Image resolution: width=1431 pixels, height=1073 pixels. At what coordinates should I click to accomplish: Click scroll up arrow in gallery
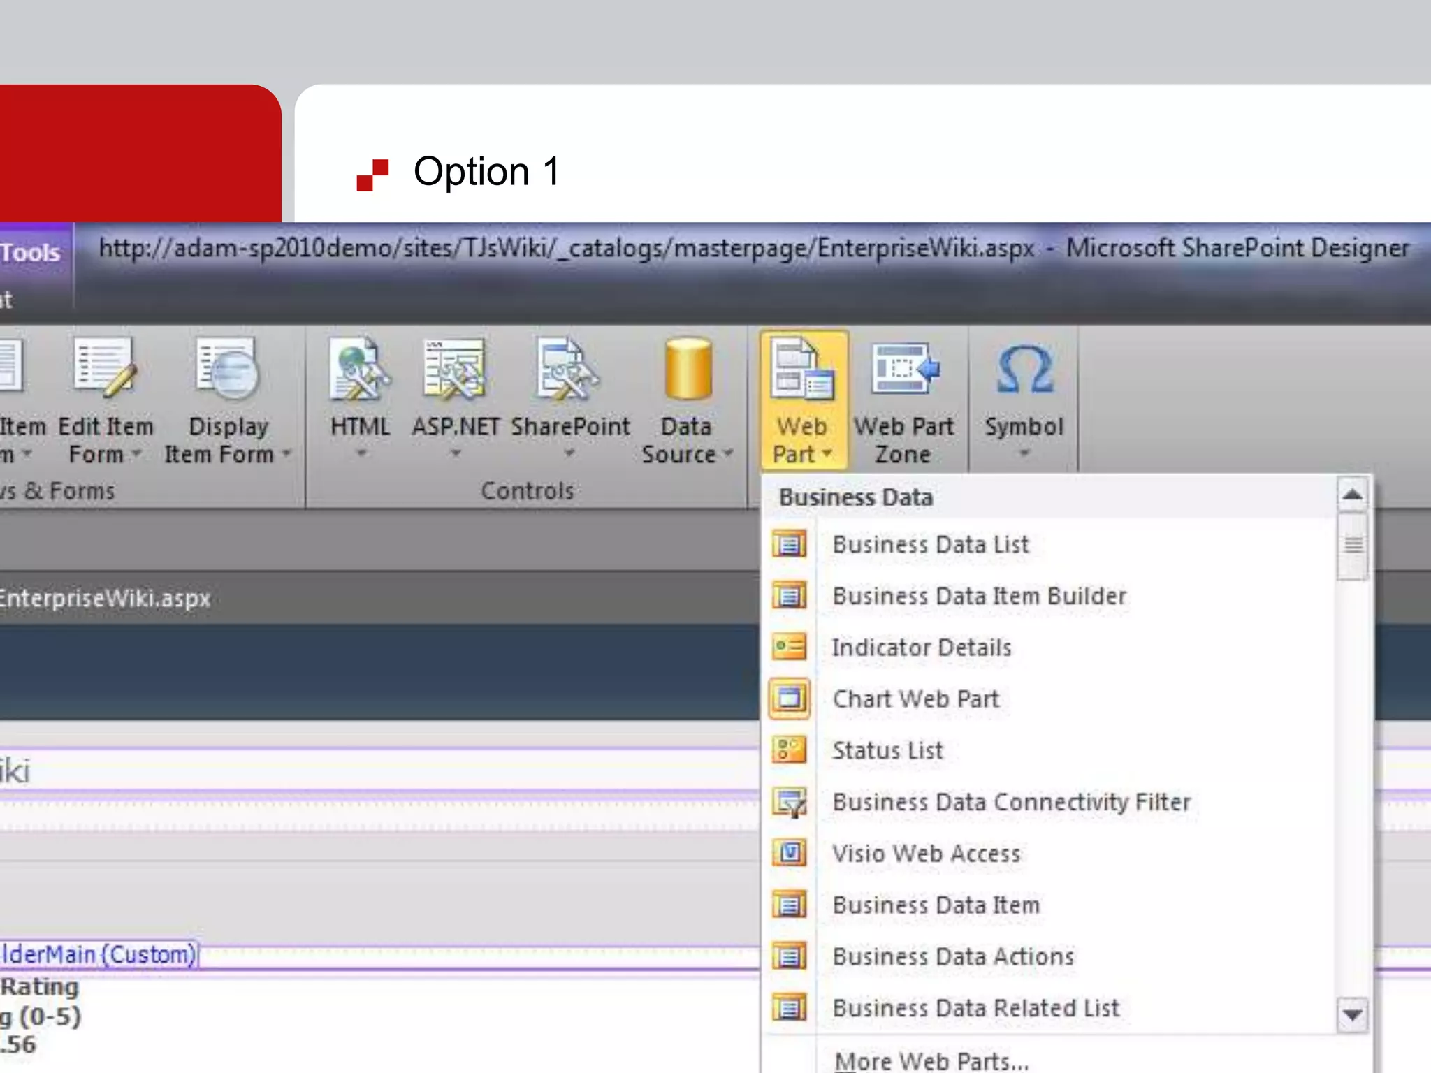tap(1352, 495)
